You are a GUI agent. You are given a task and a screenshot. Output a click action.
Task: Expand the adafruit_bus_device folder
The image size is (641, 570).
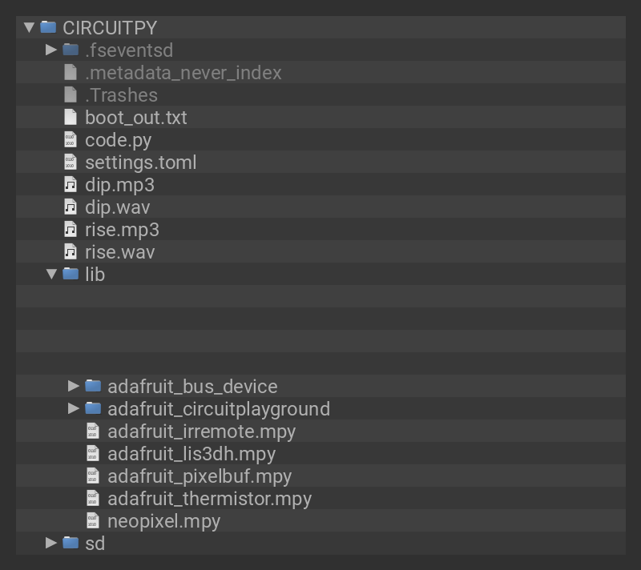point(74,386)
